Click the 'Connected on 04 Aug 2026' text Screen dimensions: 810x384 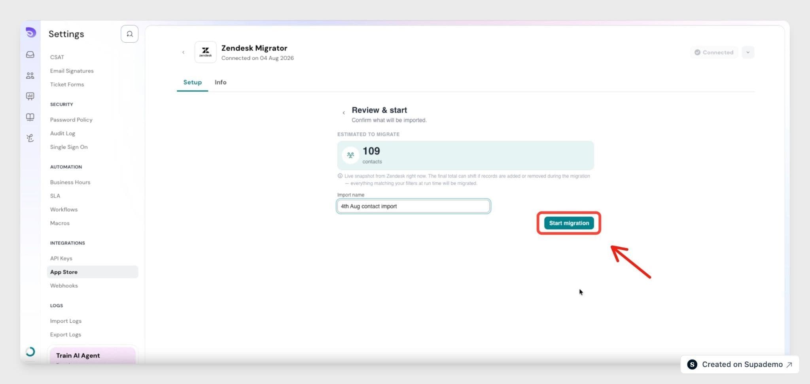click(257, 58)
